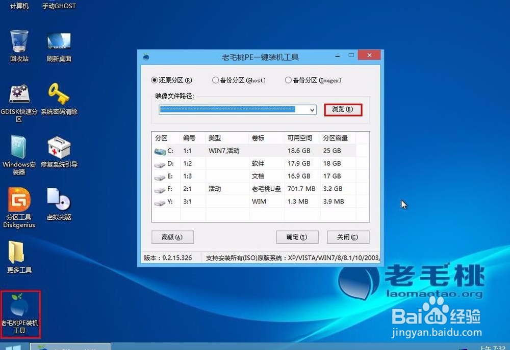Open the 刷新桌面 refresh desktop icon

point(59,46)
